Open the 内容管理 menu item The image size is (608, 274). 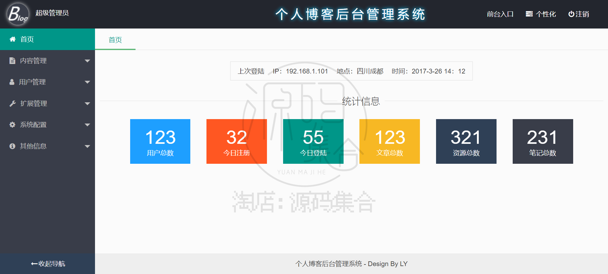(47, 61)
